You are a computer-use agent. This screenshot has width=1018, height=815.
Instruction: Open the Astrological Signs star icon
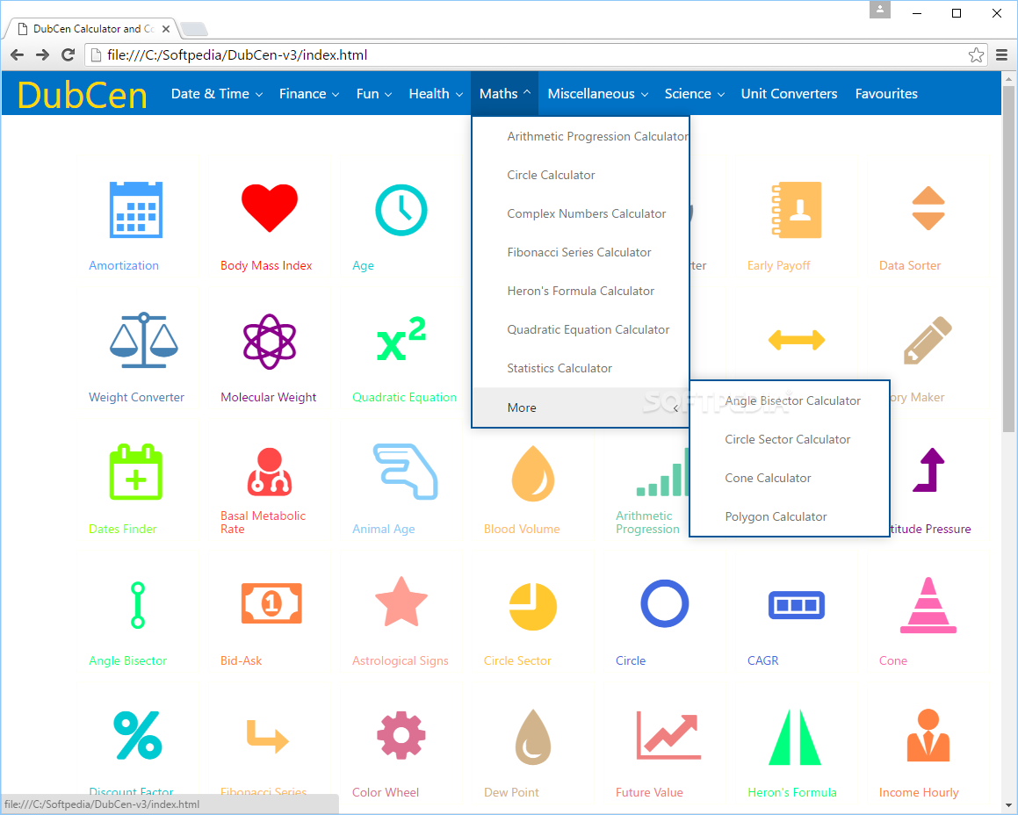pyautogui.click(x=401, y=602)
